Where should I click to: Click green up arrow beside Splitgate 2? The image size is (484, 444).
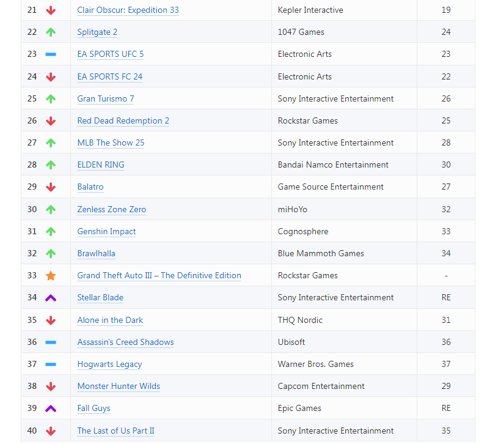[51, 32]
